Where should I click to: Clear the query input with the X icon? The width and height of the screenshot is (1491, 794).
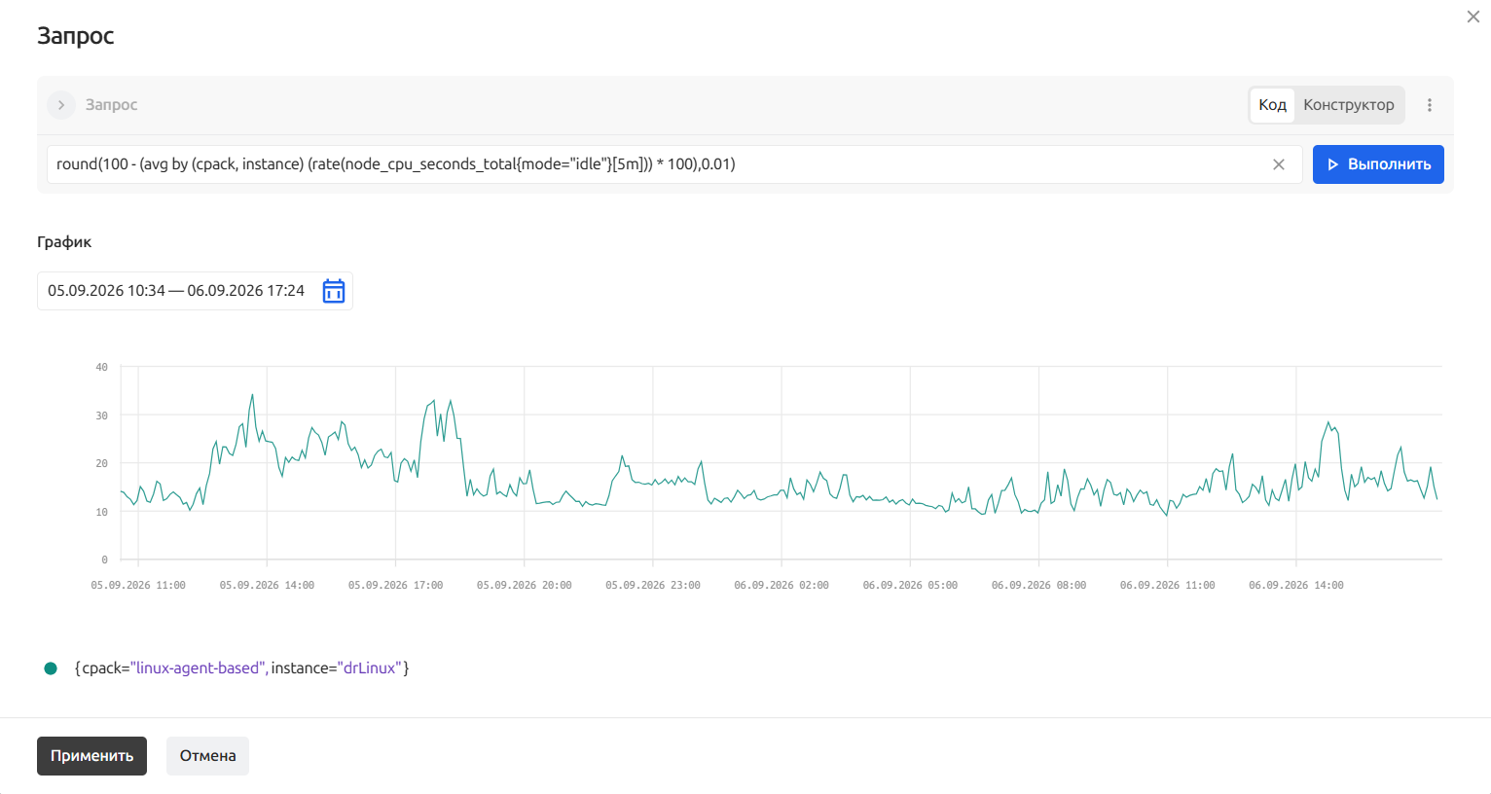[x=1279, y=164]
